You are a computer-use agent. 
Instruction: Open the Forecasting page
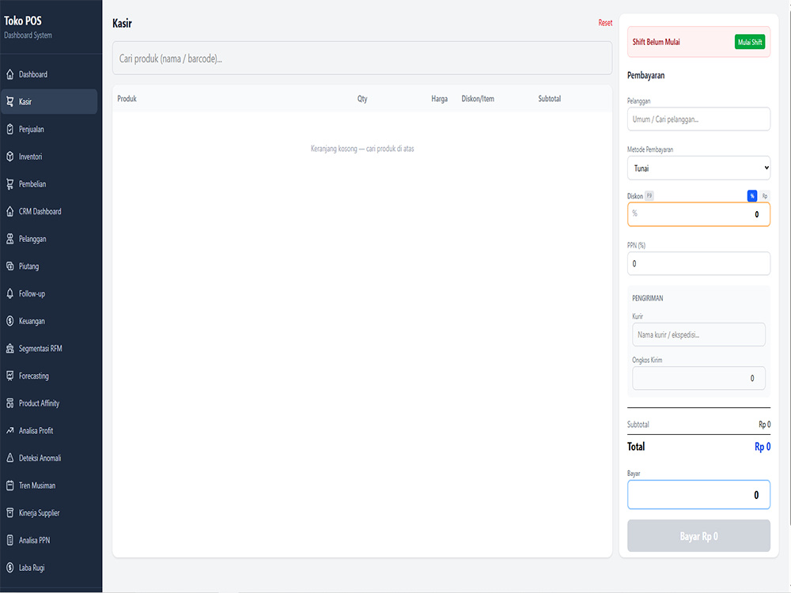[x=49, y=376]
